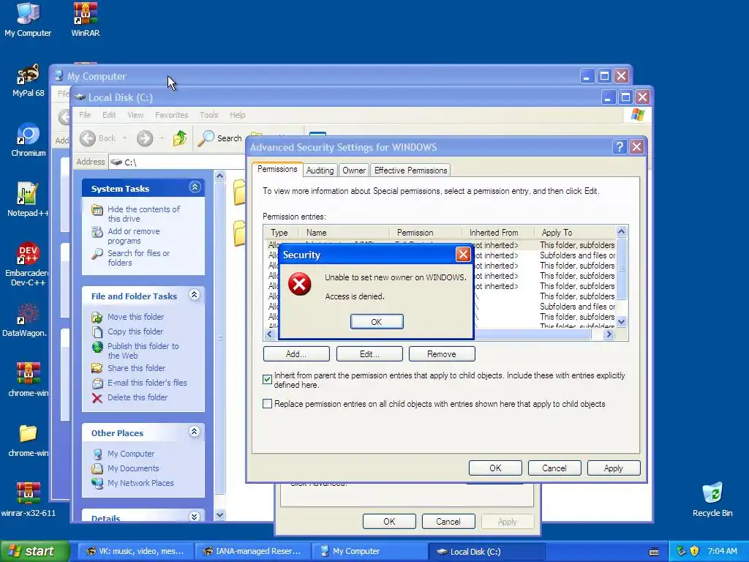This screenshot has height=562, width=749.
Task: Open the WinRAR desktop icon
Action: [86, 20]
